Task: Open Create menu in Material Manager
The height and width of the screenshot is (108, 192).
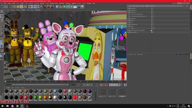Action: tap(8, 88)
